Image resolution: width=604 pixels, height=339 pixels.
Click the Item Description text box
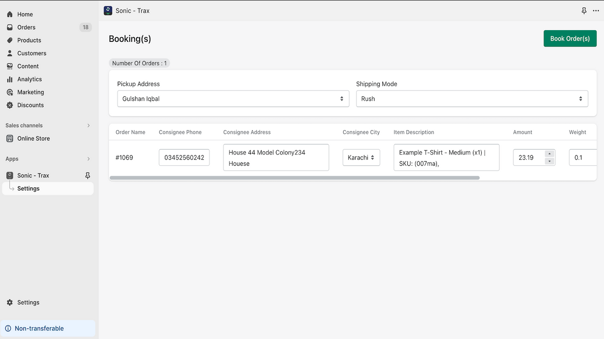click(x=446, y=157)
